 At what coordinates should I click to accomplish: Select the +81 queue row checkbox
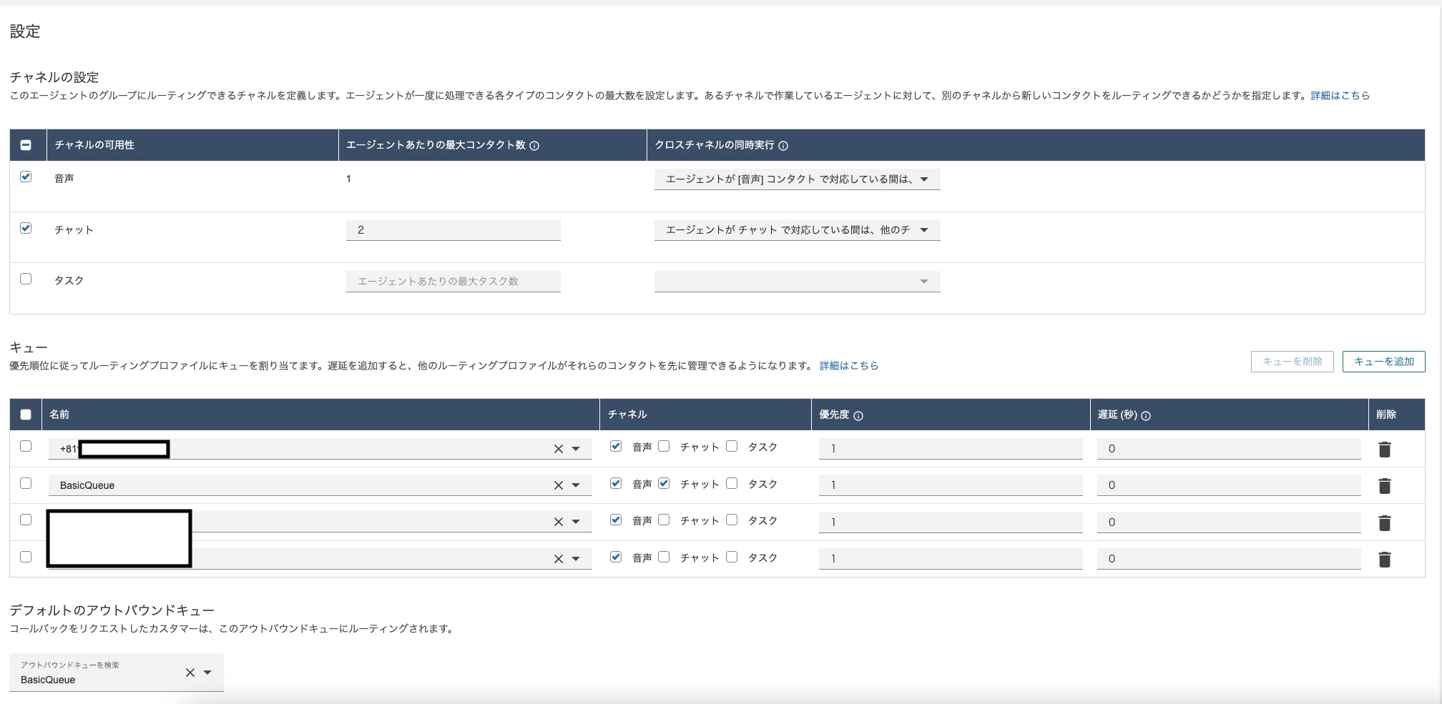[x=26, y=446]
